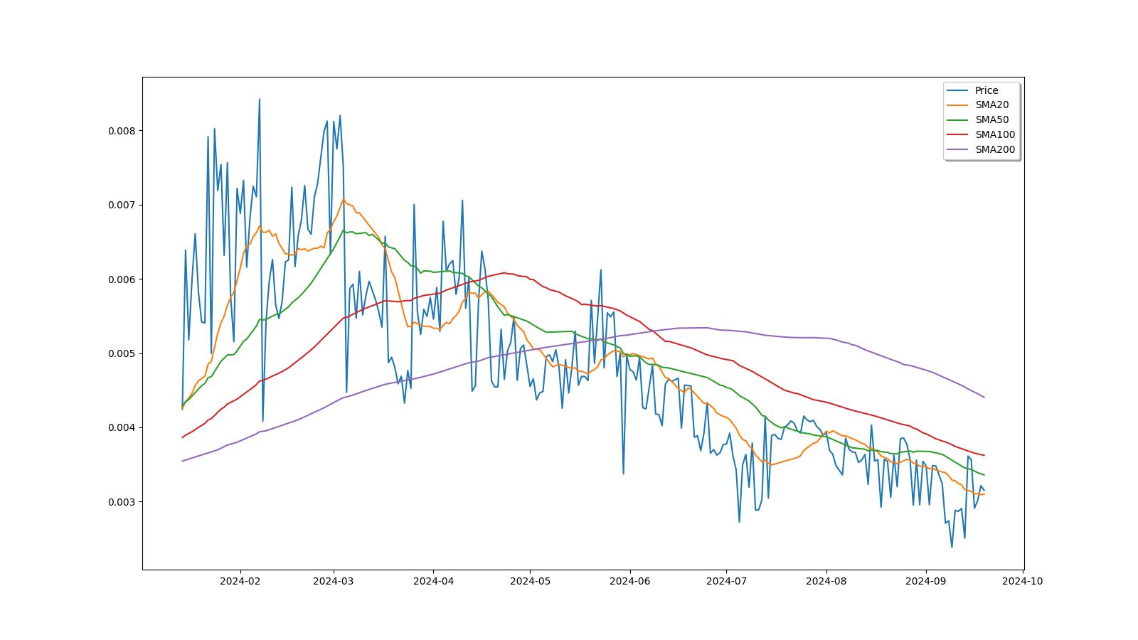Click the 2024-09 x-axis label

[926, 581]
